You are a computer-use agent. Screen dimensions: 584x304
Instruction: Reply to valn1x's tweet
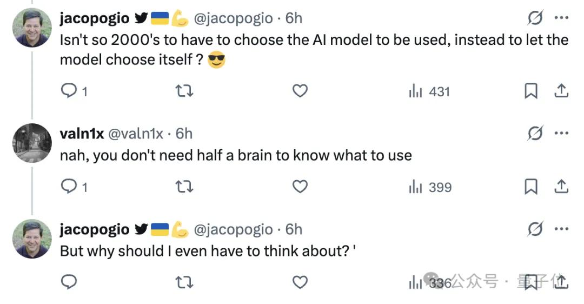(x=69, y=187)
